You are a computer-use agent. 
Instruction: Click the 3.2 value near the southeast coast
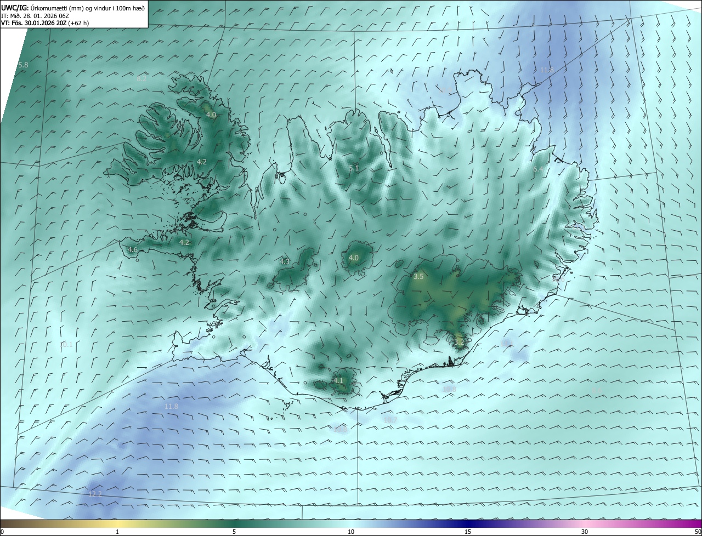tap(459, 342)
